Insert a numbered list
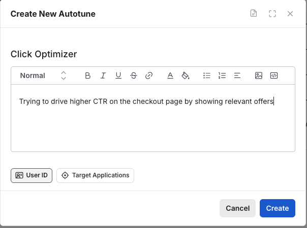The width and height of the screenshot is (307, 228). pyautogui.click(x=222, y=75)
